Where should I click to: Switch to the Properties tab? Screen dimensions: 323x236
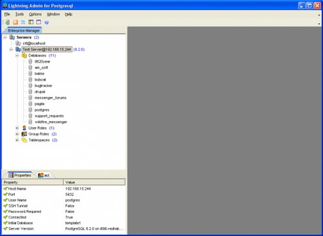coord(20,175)
